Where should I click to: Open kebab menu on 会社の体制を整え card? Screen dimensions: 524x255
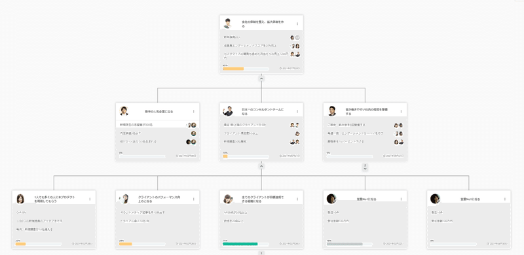point(297,24)
